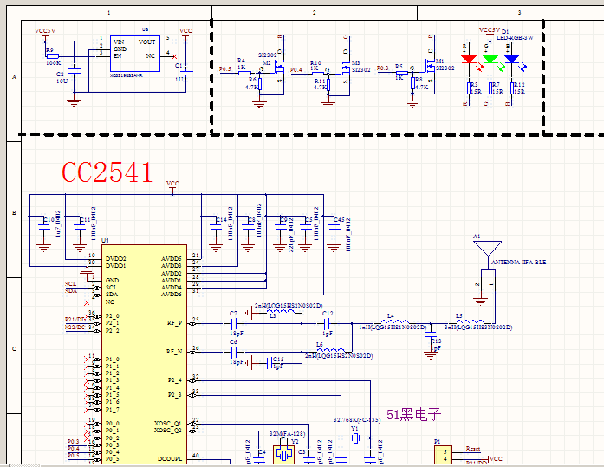Click the AVDD5 pin name on U1
Screen dimensions: 604x467
[x=172, y=259]
